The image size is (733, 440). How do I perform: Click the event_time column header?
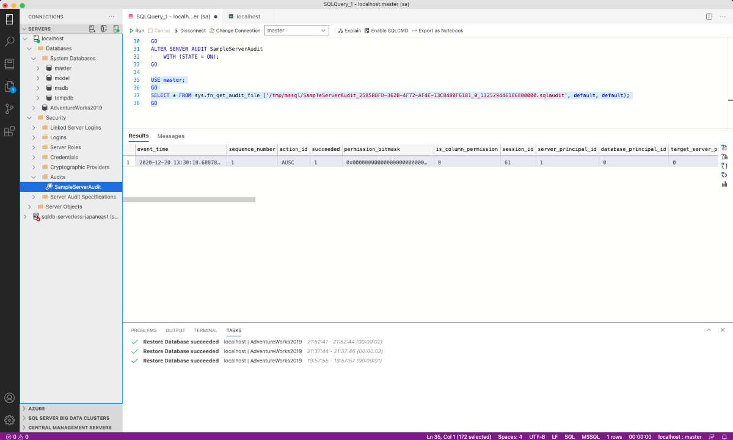pyautogui.click(x=181, y=149)
